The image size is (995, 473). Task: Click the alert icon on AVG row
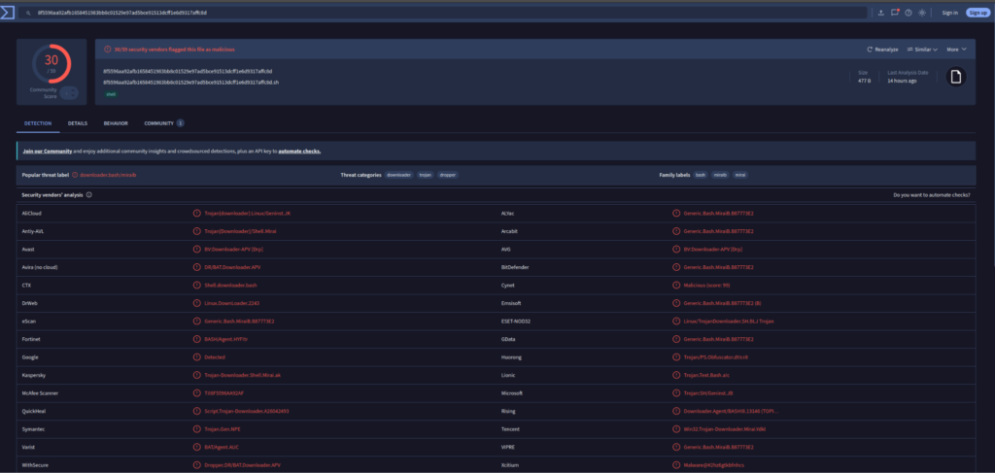click(676, 250)
